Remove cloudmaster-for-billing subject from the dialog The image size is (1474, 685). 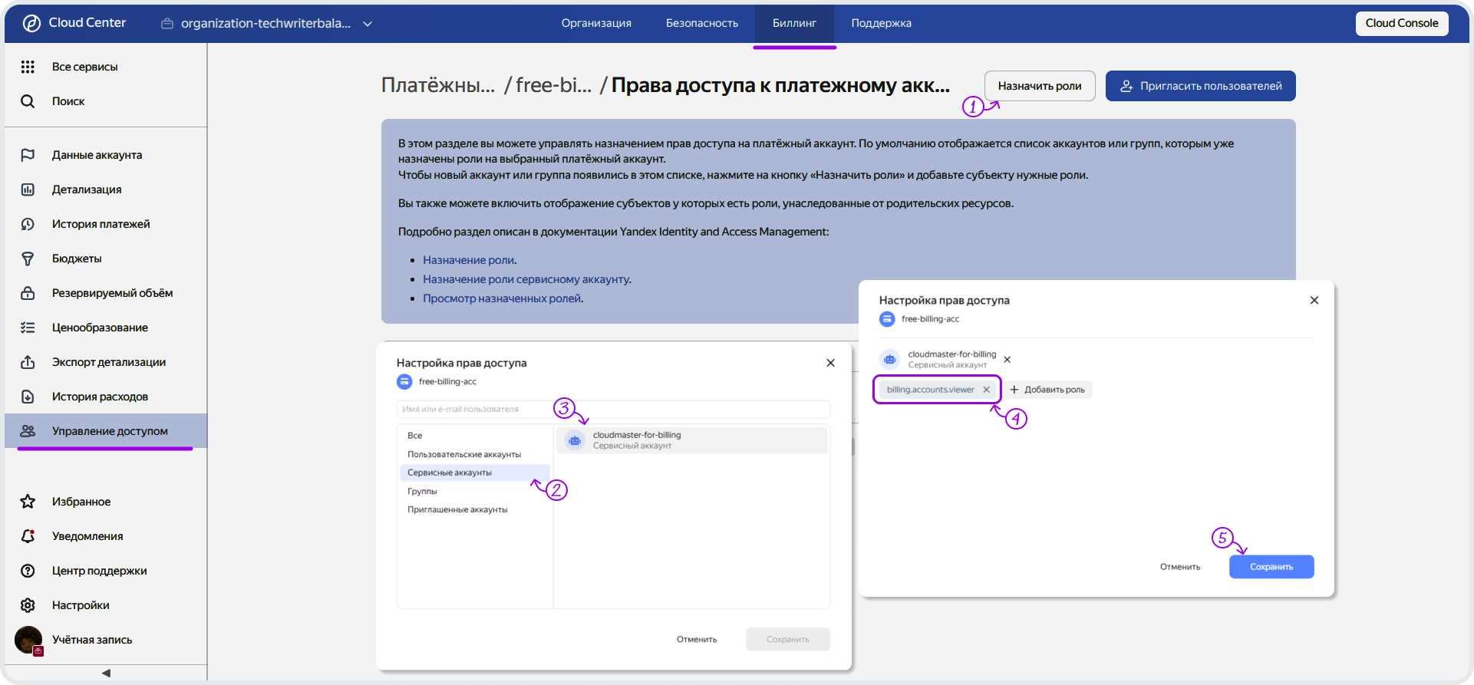1007,360
